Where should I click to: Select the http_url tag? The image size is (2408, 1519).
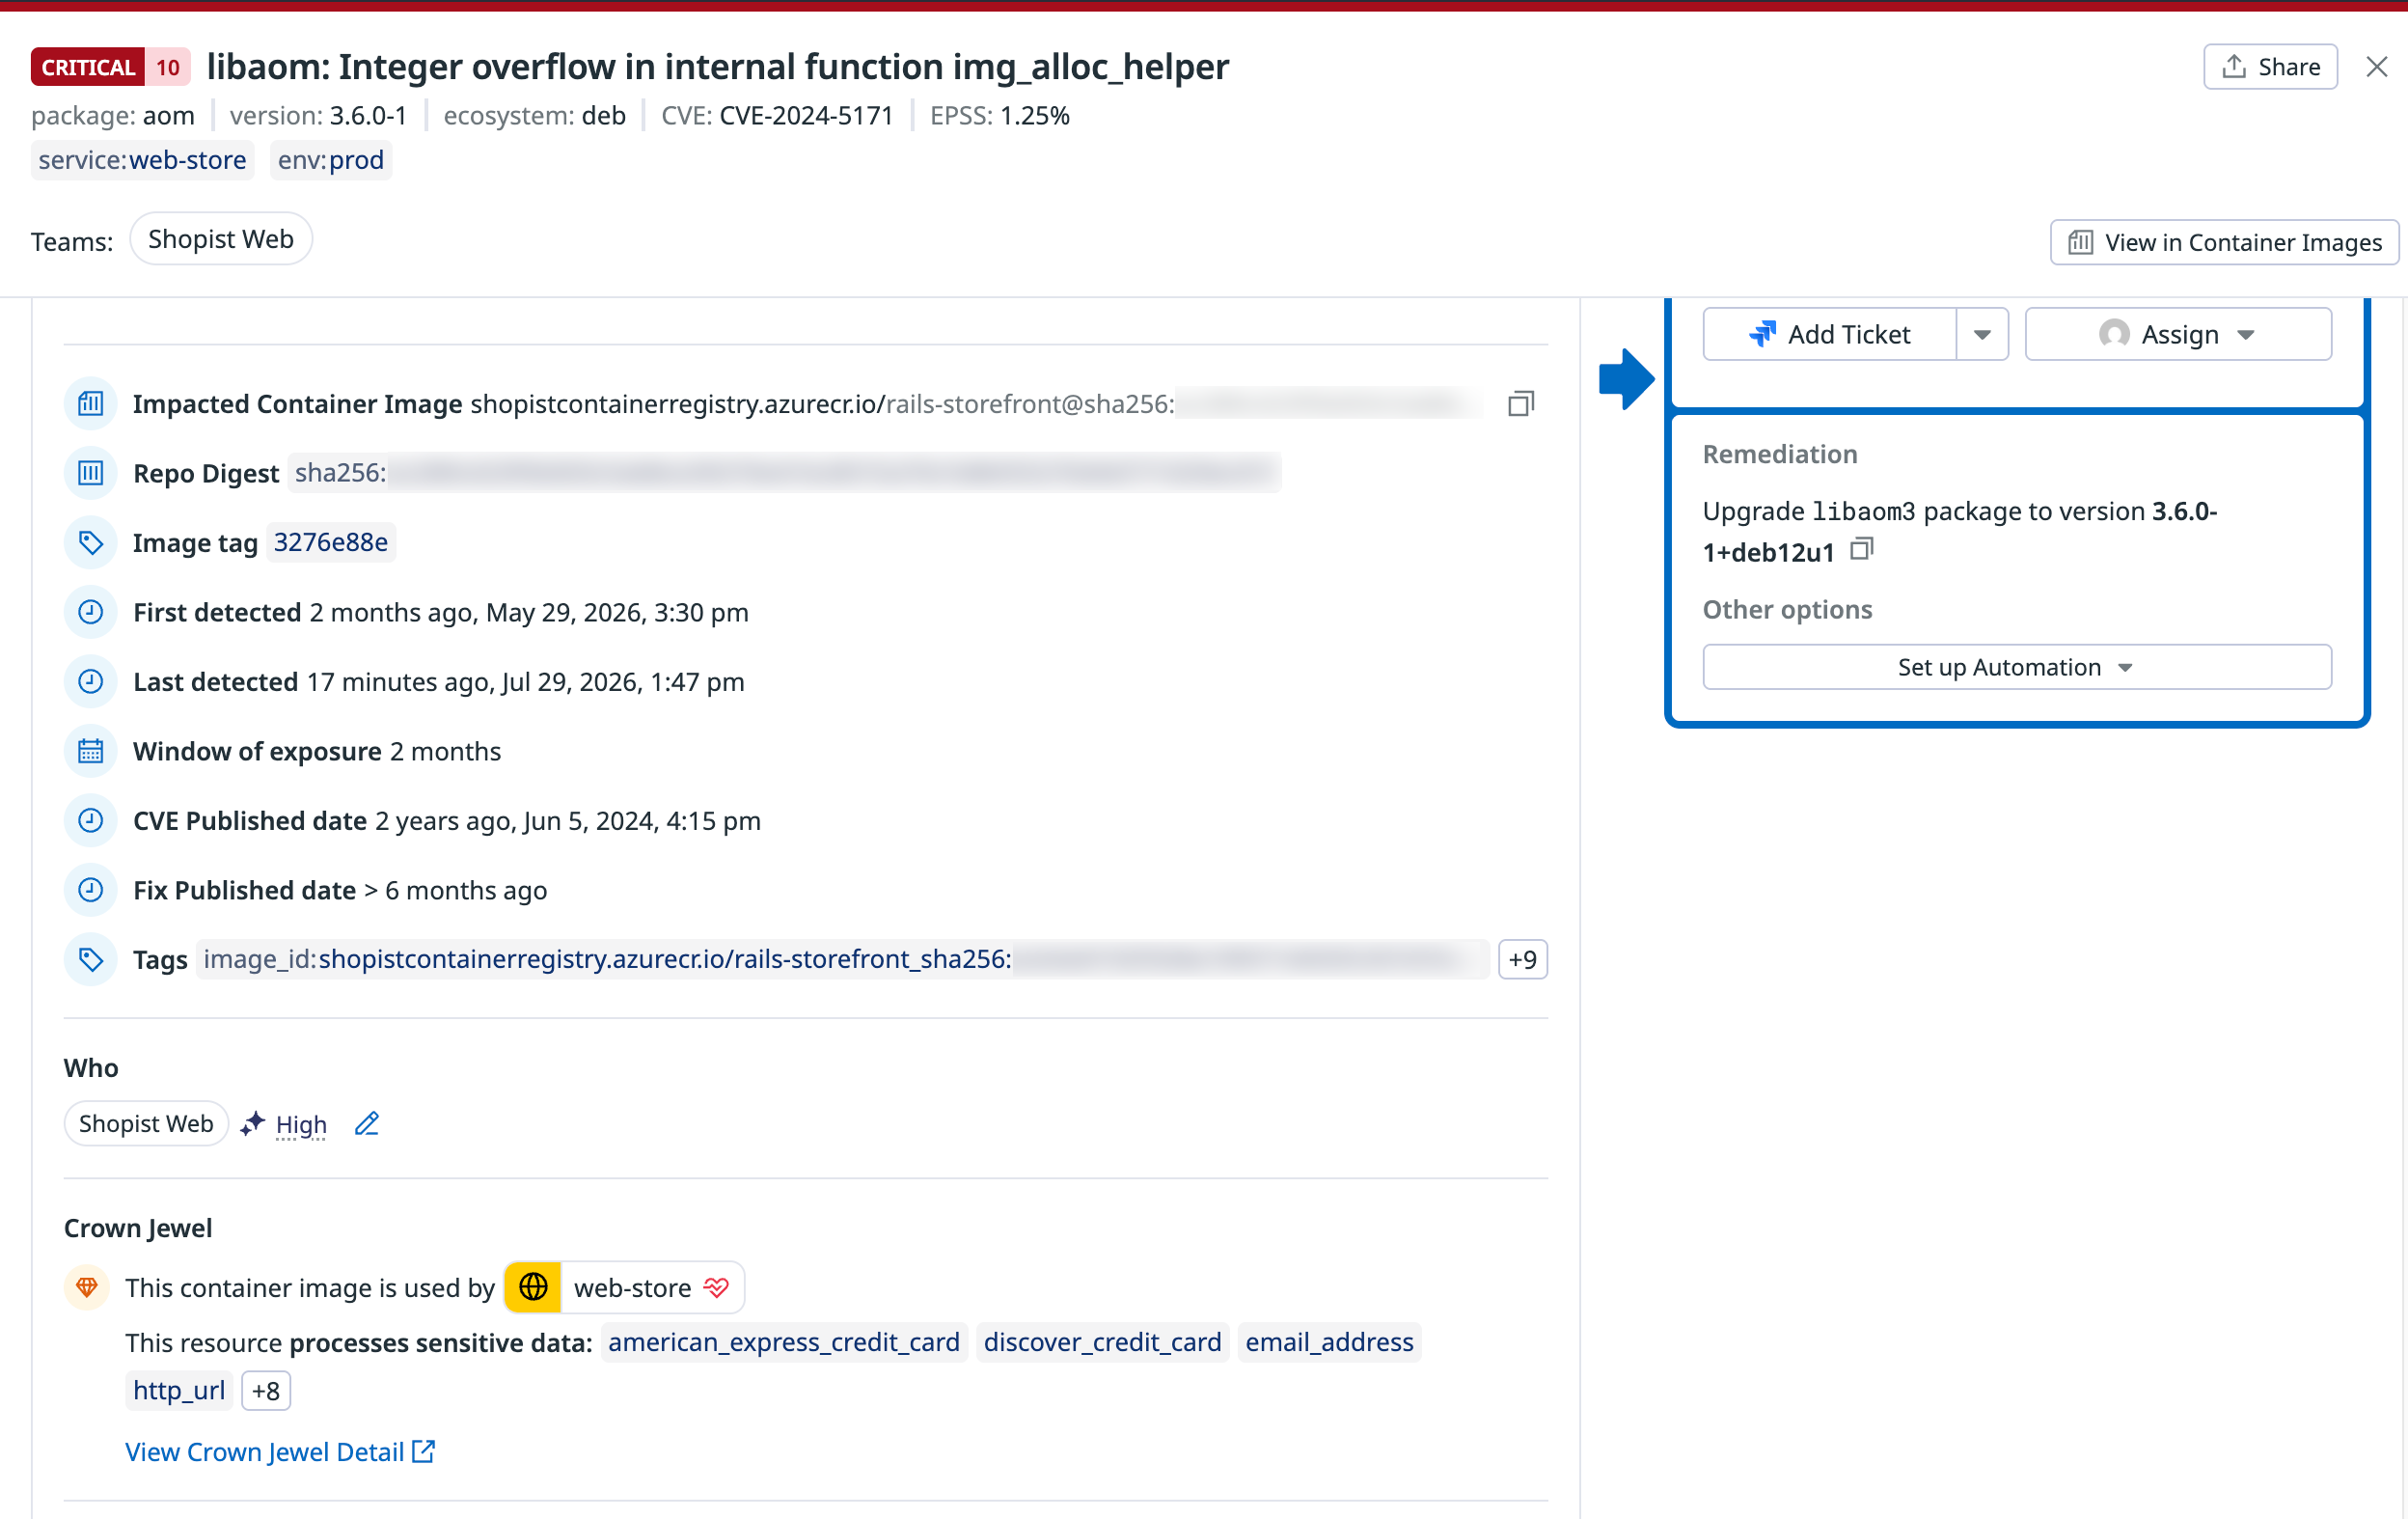coord(179,1391)
